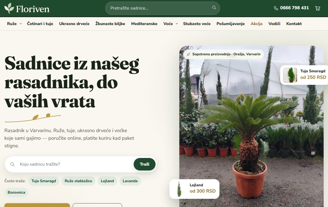Open the shopping cart icon
The width and height of the screenshot is (328, 207).
318,8
